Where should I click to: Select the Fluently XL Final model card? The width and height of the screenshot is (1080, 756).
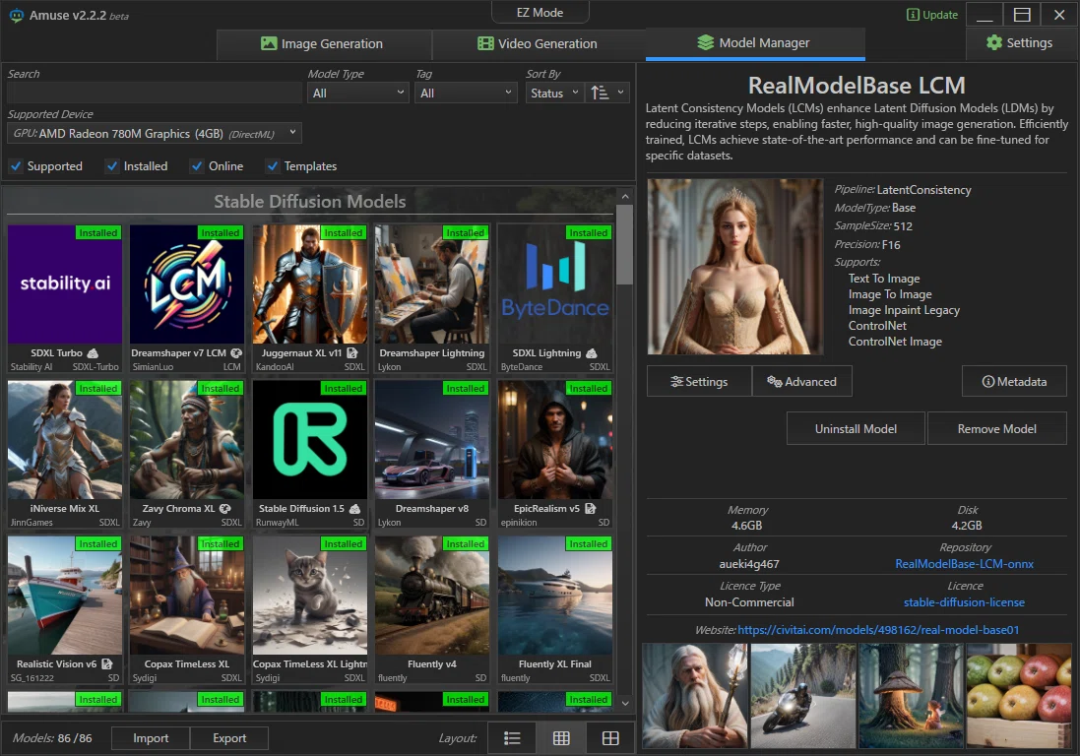555,609
